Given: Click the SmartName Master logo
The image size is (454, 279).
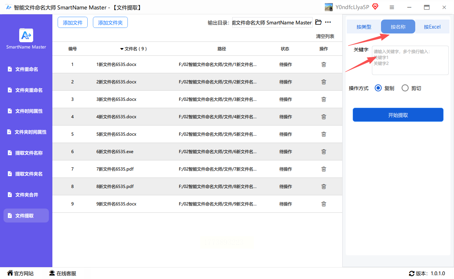Looking at the screenshot, I should pyautogui.click(x=26, y=35).
